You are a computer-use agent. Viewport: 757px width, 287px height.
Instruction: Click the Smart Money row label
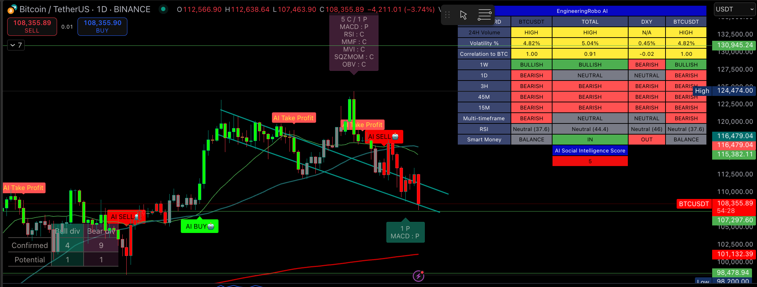point(484,140)
